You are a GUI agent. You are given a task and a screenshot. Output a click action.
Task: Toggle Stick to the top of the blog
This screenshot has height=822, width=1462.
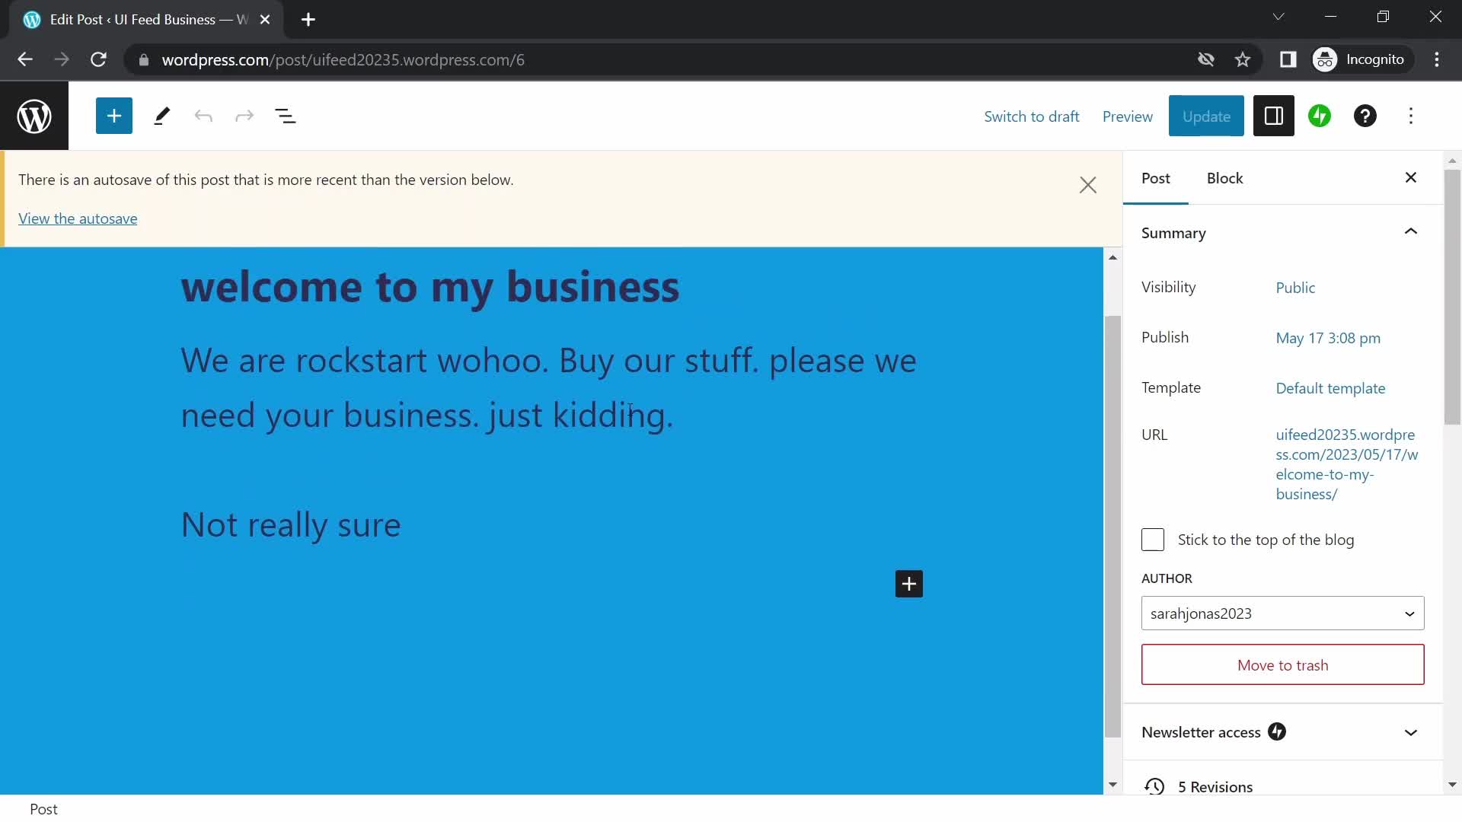click(x=1153, y=539)
